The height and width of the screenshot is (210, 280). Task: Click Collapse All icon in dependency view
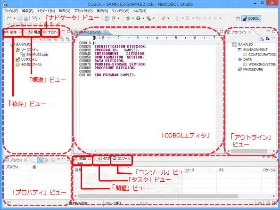pos(49,39)
